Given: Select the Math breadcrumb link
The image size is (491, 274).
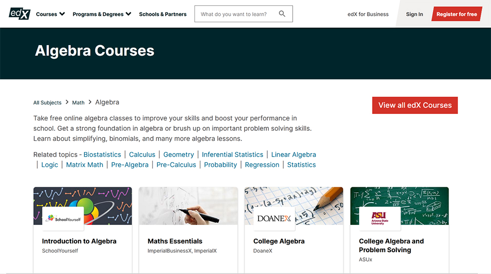Looking at the screenshot, I should pos(78,103).
